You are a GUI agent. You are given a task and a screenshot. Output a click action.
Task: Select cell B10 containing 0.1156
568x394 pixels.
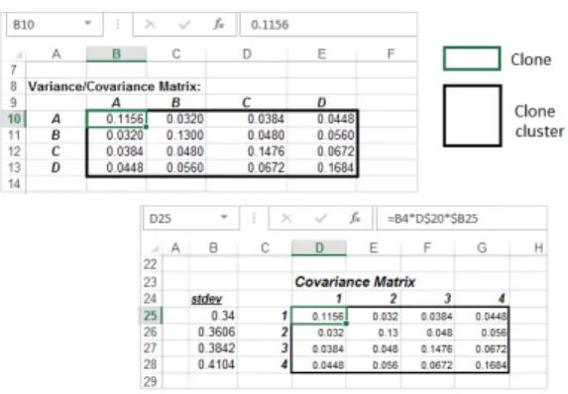[116, 119]
